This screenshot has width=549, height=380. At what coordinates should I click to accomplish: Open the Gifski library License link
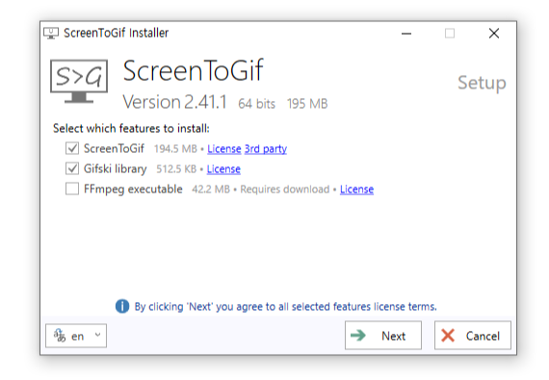(223, 169)
